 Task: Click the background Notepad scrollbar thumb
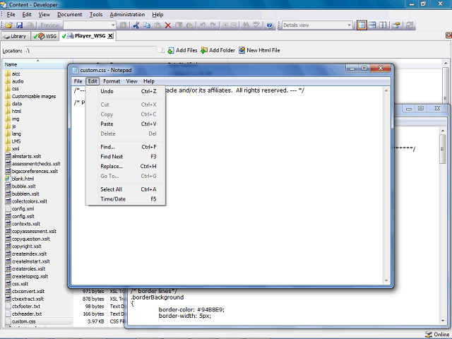(x=442, y=149)
